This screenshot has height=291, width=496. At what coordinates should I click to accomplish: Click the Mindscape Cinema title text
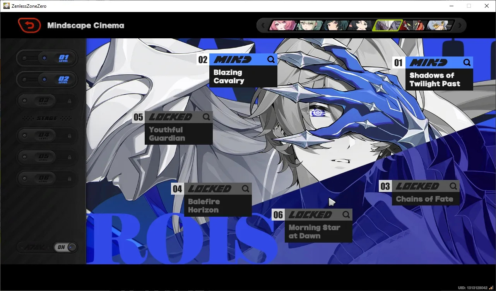point(86,26)
